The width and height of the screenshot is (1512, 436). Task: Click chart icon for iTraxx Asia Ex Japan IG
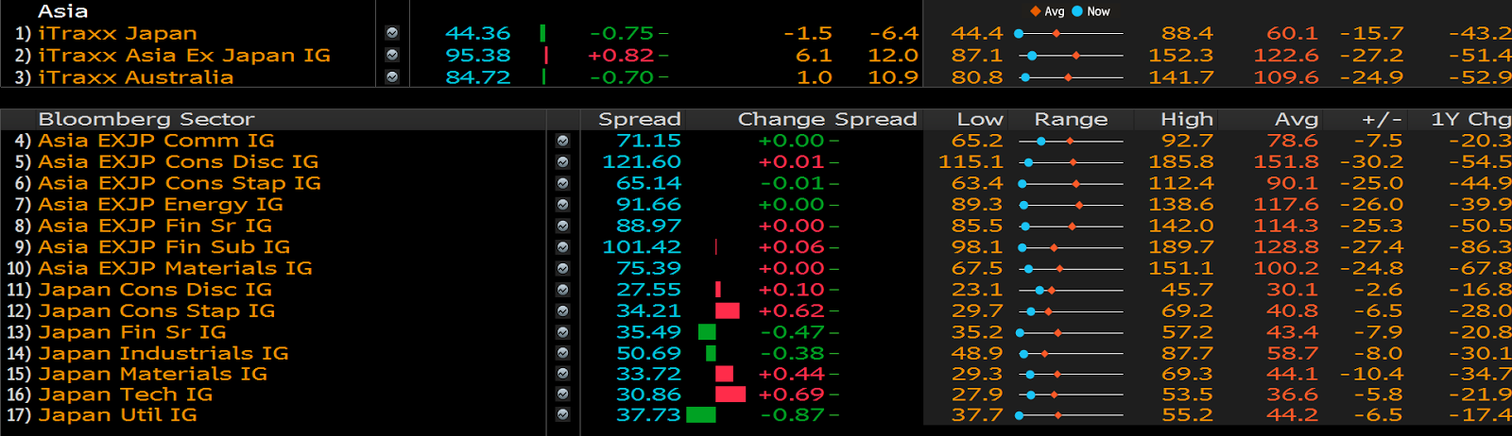392,56
